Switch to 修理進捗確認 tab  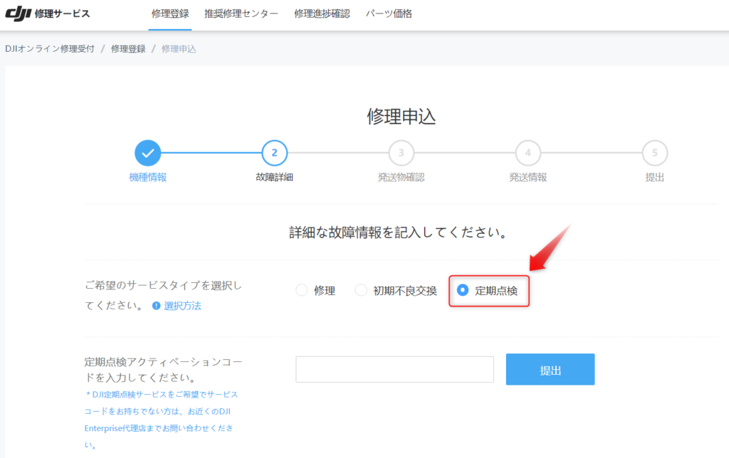tap(322, 14)
